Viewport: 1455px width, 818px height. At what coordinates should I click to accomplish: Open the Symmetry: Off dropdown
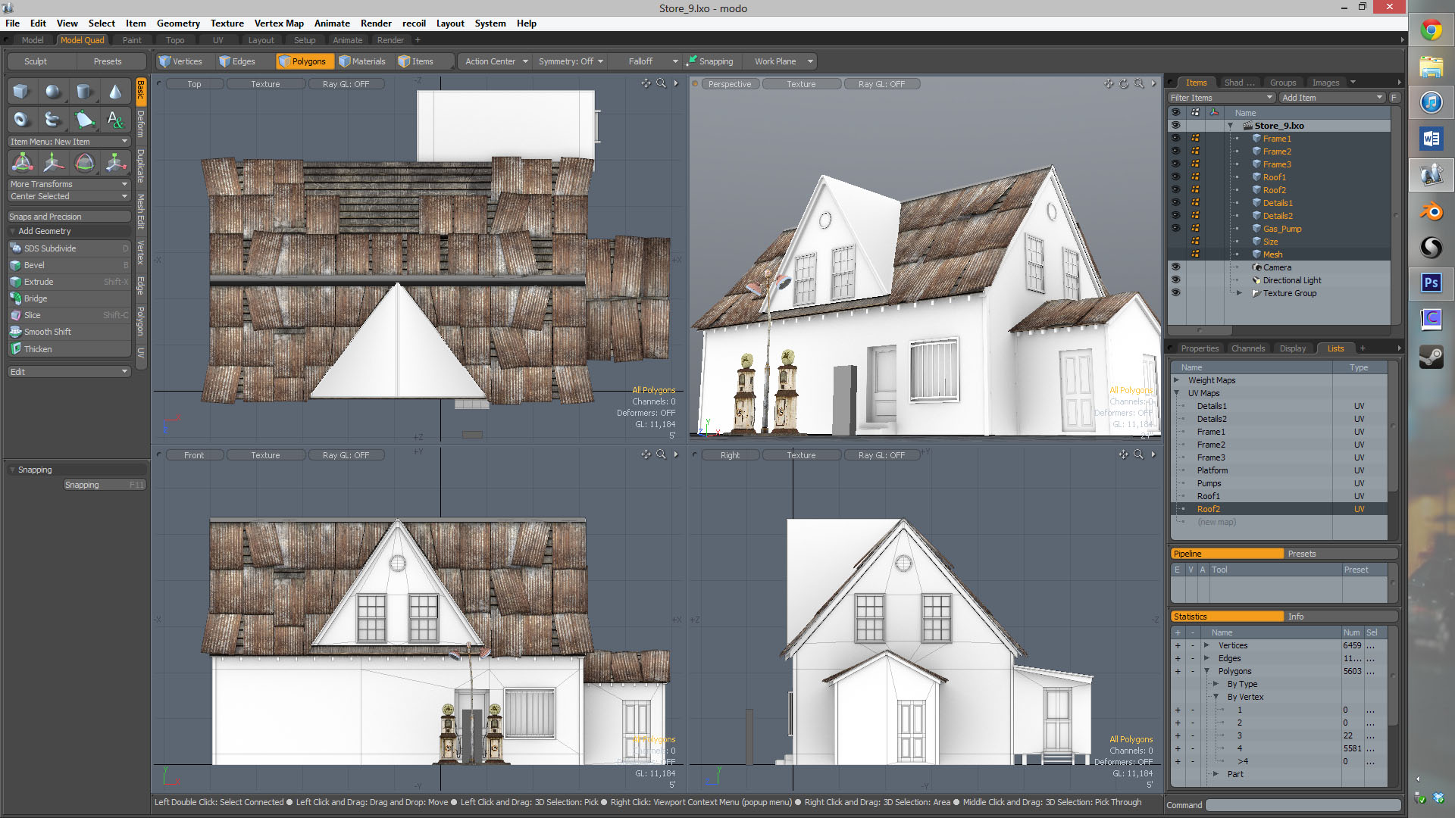click(x=570, y=61)
